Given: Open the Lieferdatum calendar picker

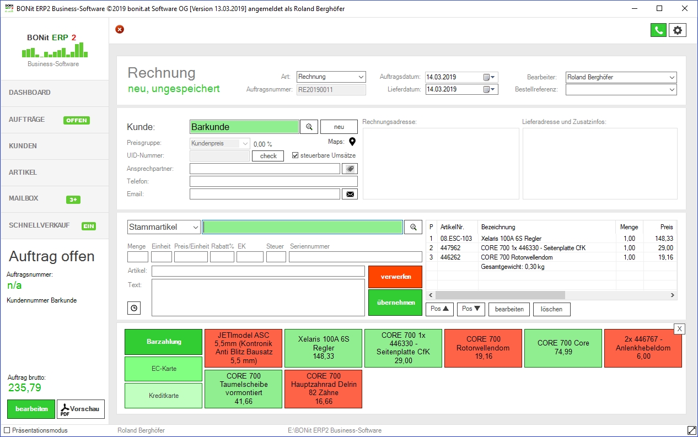Looking at the screenshot, I should (490, 89).
